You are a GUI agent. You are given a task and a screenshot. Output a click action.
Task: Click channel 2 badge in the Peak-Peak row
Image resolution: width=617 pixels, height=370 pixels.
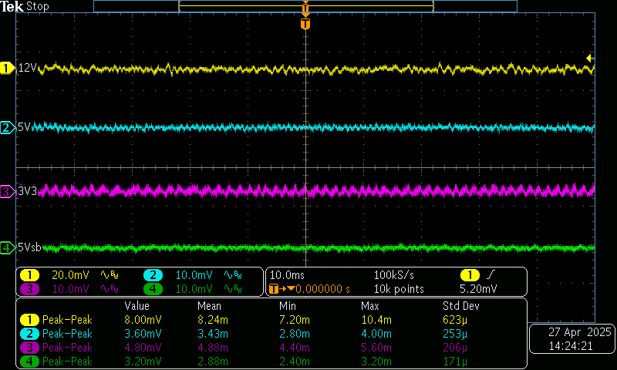tap(29, 334)
